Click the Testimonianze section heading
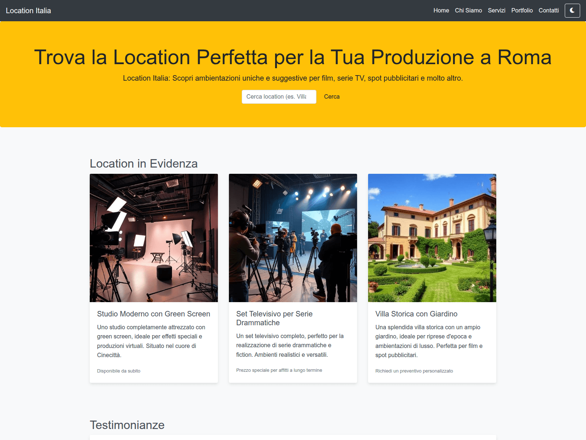This screenshot has height=440, width=586. pyautogui.click(x=127, y=425)
